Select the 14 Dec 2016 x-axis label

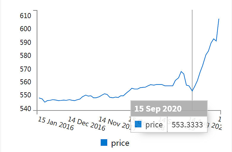click(86, 123)
